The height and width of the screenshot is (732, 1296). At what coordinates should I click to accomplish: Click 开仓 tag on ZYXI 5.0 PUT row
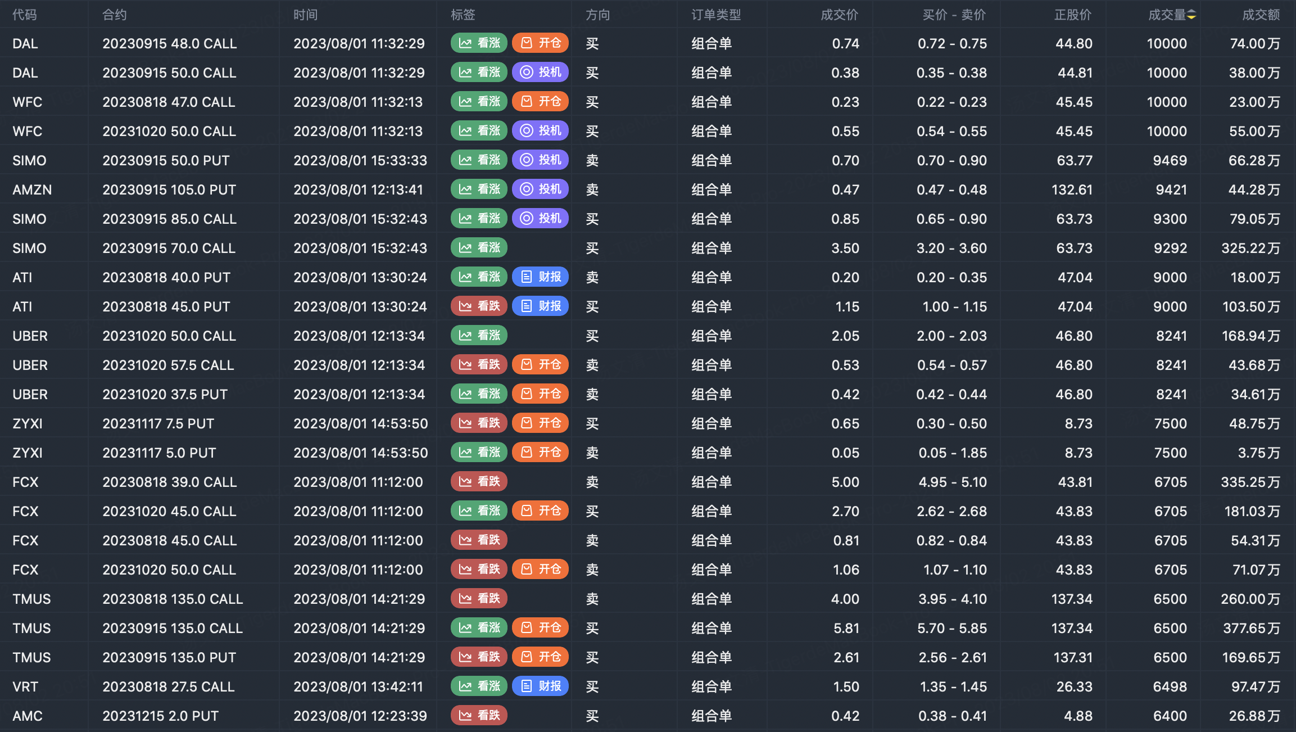(x=540, y=453)
